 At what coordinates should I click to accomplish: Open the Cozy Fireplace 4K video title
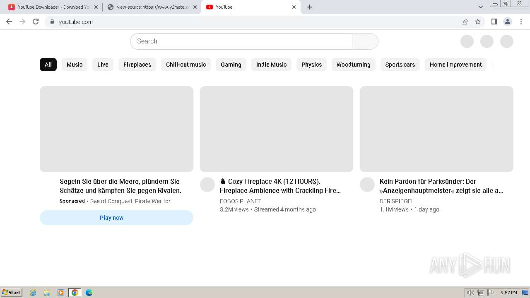[x=280, y=186]
